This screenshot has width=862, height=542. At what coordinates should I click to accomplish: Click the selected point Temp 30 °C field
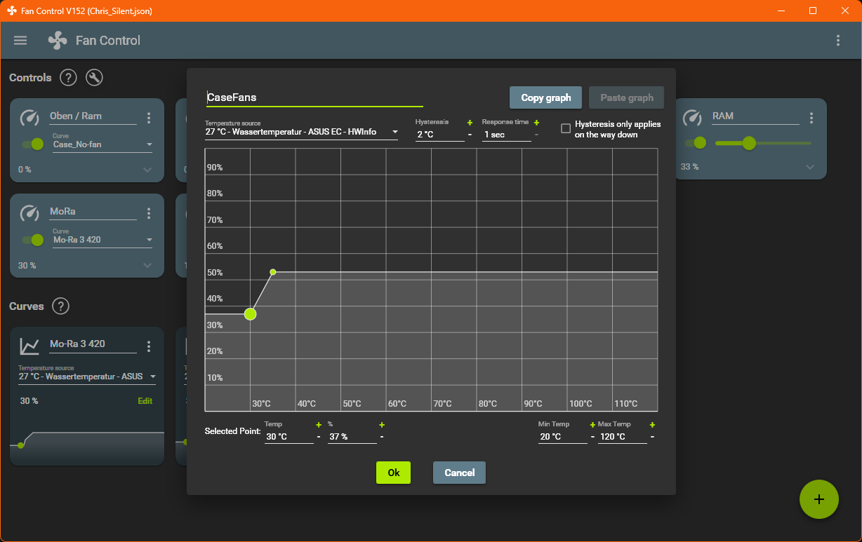click(289, 437)
